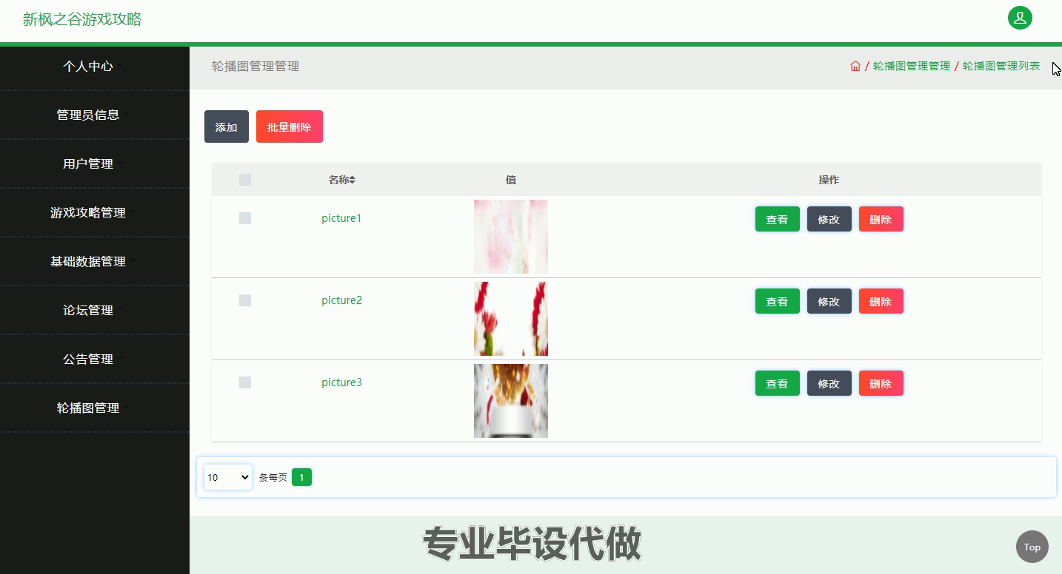The height and width of the screenshot is (574, 1062).
Task: Click the red 批量删除 button
Action: 290,126
